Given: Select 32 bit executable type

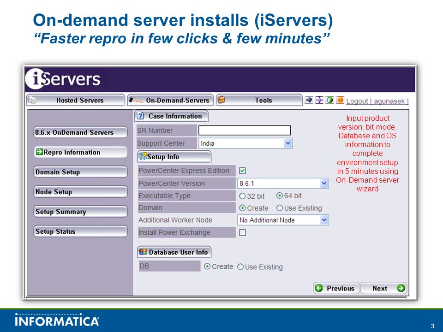Looking at the screenshot, I should (x=242, y=196).
